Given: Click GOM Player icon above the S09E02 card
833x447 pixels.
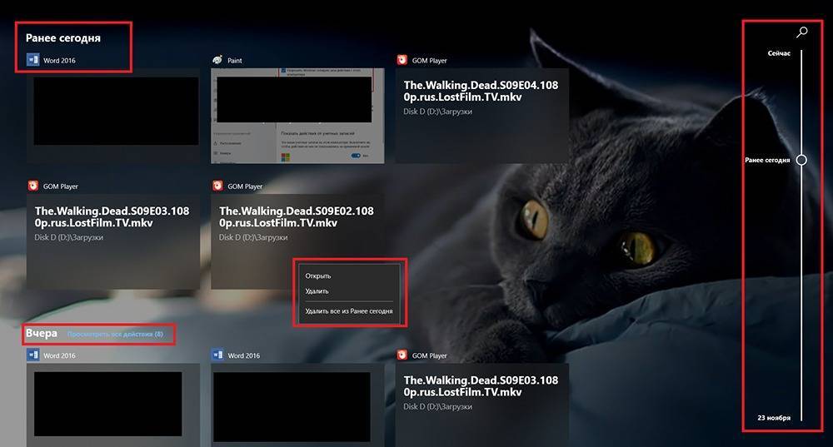Looking at the screenshot, I should (x=217, y=186).
